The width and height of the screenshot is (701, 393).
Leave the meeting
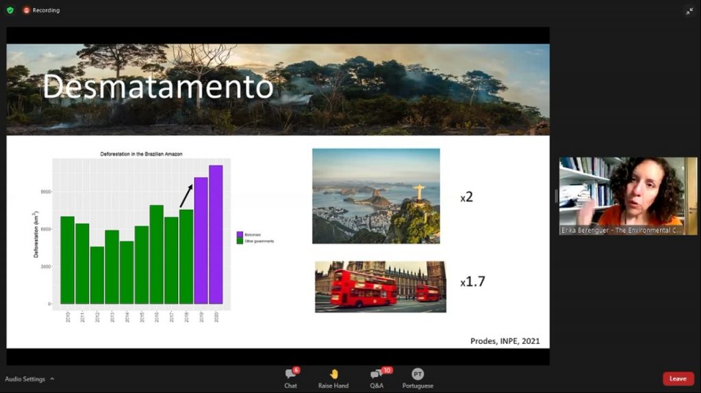click(678, 379)
